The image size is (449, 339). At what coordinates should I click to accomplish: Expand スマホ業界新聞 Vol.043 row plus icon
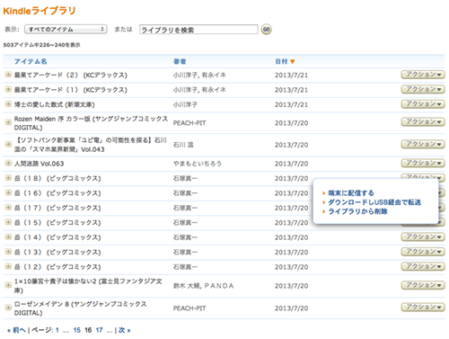8,145
